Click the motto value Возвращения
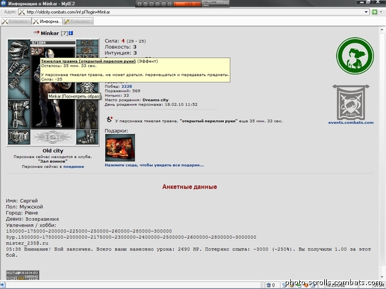The height and width of the screenshot is (289, 386). (42, 219)
